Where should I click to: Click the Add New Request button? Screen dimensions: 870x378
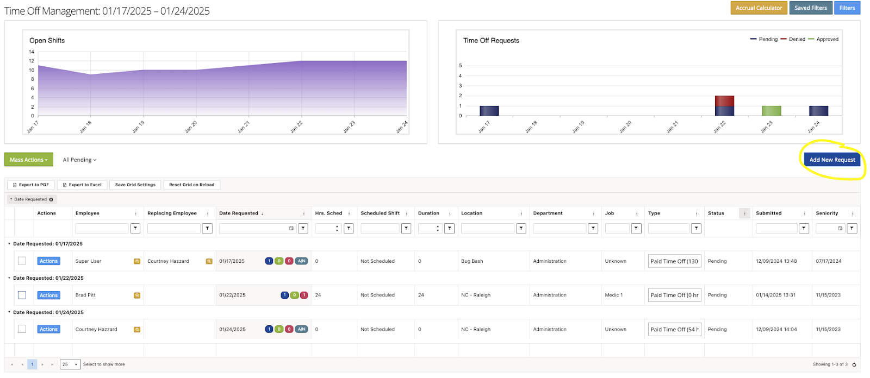coord(832,160)
